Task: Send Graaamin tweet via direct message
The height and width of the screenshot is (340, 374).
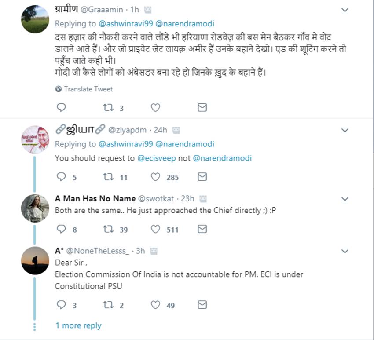Action: (x=202, y=107)
